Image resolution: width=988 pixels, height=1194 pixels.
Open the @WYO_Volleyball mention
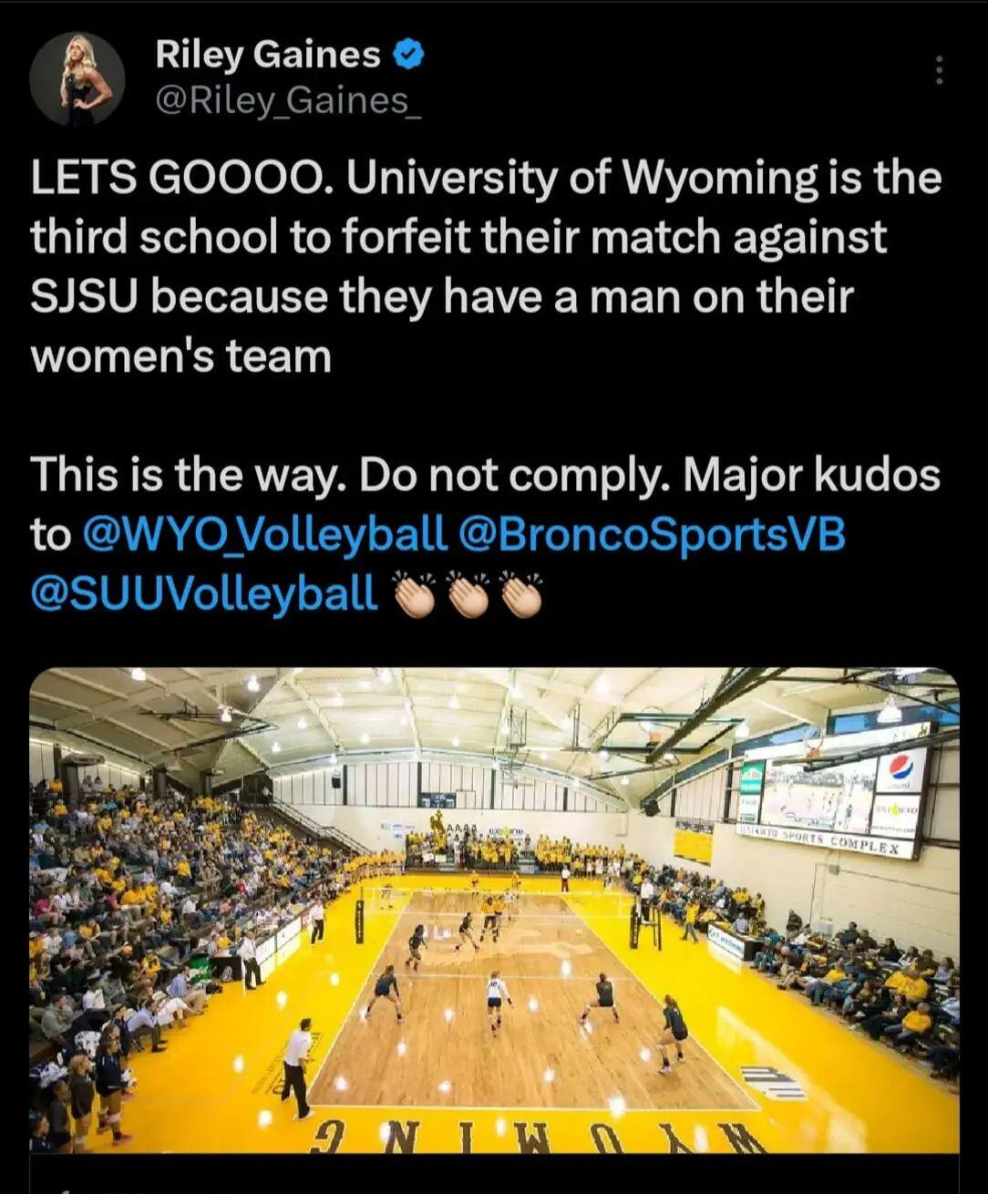(265, 534)
